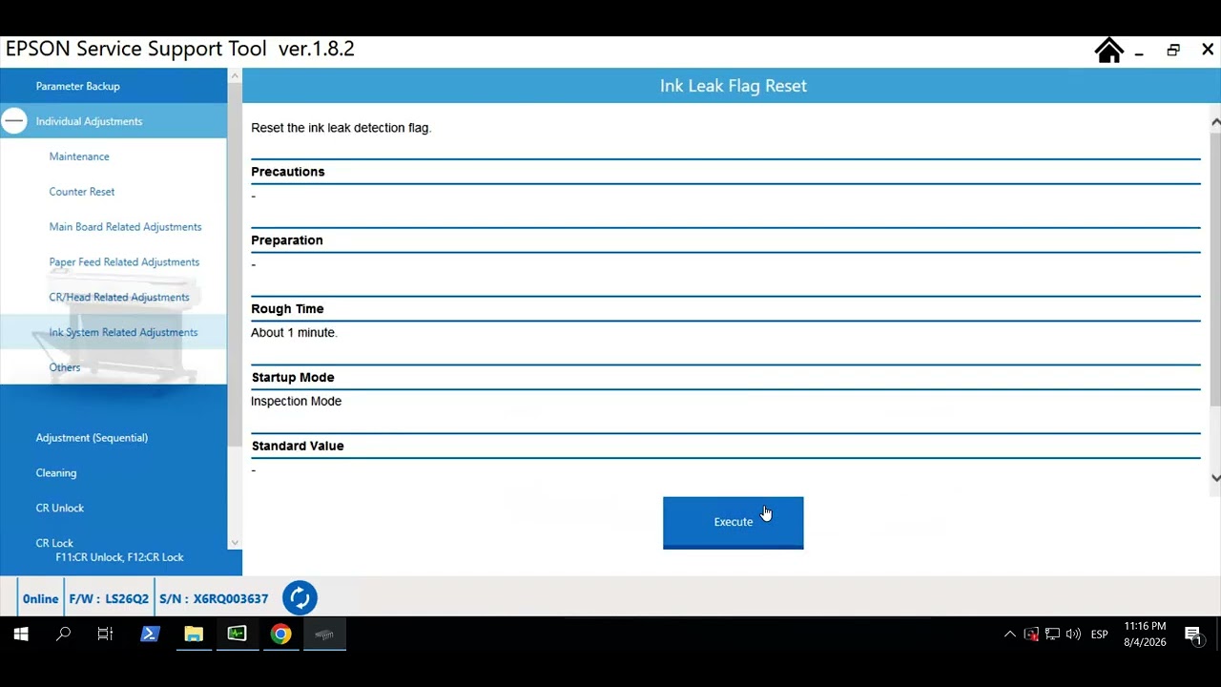Click the content pane scroll-down arrow
This screenshot has width=1221, height=687.
point(1215,478)
